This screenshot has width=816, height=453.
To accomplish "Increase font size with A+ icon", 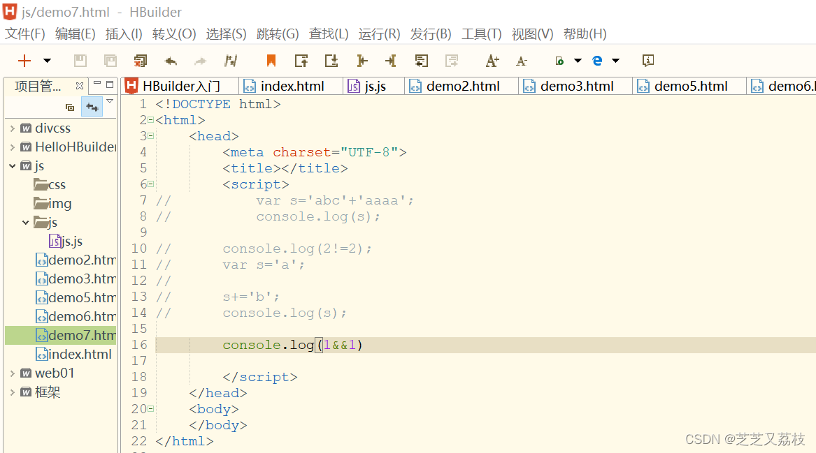I will pyautogui.click(x=492, y=61).
